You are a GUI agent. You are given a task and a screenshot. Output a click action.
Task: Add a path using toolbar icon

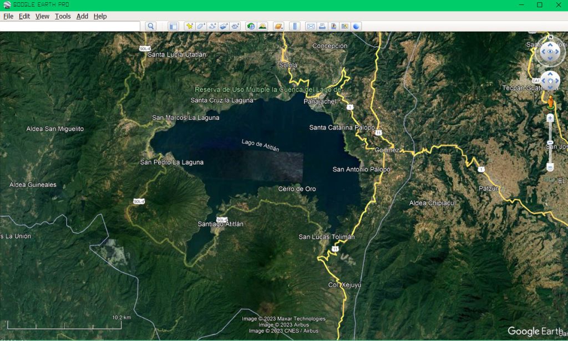click(212, 26)
